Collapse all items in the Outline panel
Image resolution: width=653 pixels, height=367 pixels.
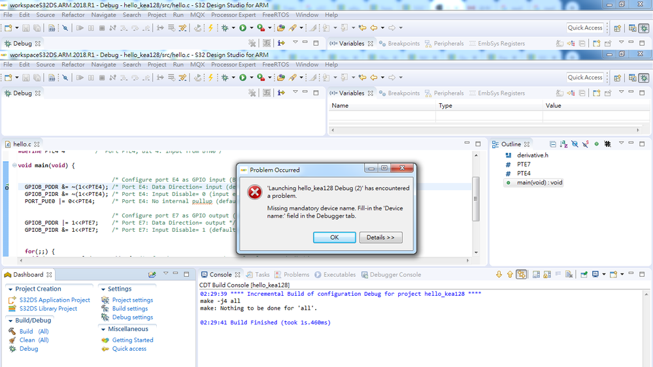click(x=552, y=144)
